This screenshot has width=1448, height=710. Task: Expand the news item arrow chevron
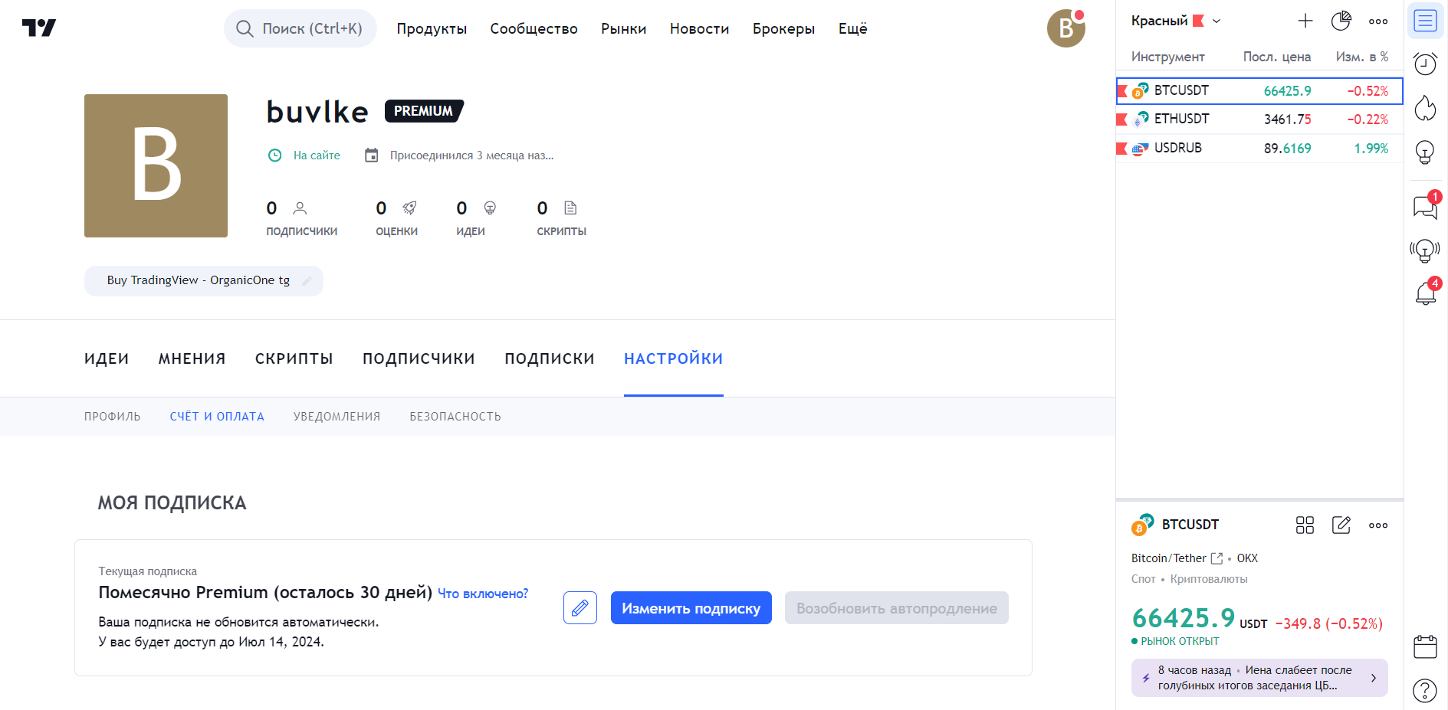[x=1374, y=678]
